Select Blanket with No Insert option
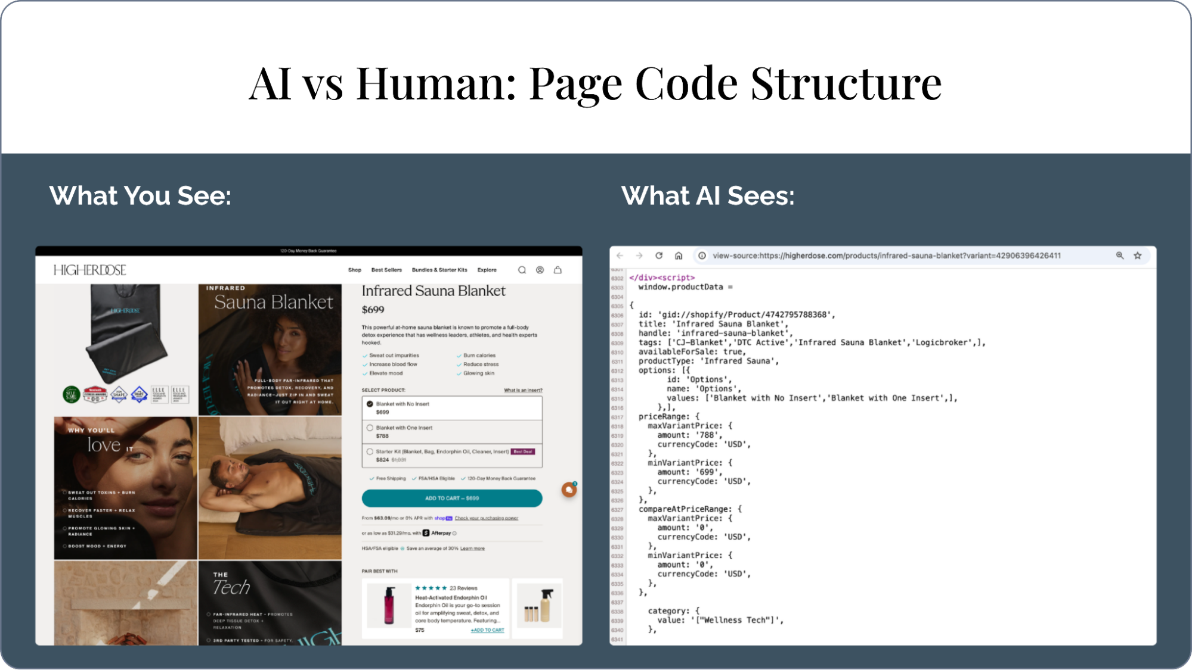The width and height of the screenshot is (1192, 670). [452, 408]
